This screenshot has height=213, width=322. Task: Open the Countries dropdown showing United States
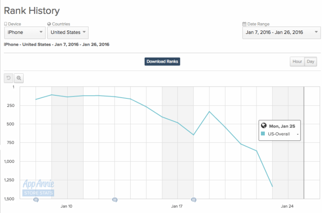(68, 32)
